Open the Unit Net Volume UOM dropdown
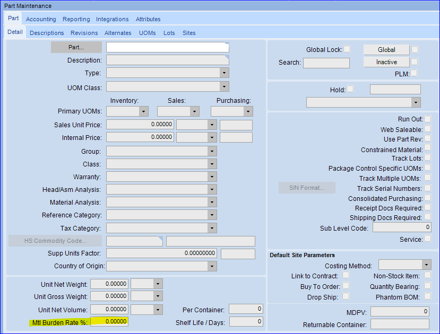The image size is (440, 334). (x=158, y=310)
